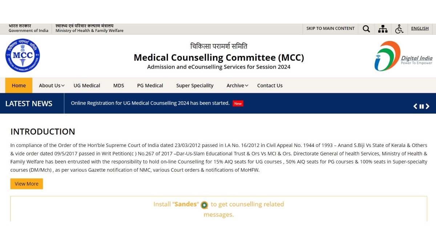Click the Sandes app icon
This screenshot has height=245, width=436.
click(x=204, y=205)
